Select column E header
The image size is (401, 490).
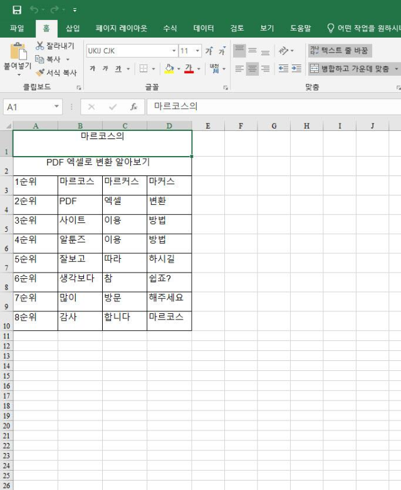click(x=208, y=125)
